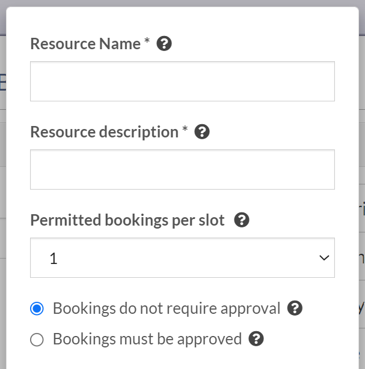The height and width of the screenshot is (369, 365).
Task: Click the "Bookings must be approved" label text
Action: 147,339
